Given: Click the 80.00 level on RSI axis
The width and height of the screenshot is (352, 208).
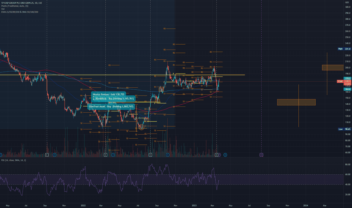Looking at the screenshot, I should click(x=348, y=165).
